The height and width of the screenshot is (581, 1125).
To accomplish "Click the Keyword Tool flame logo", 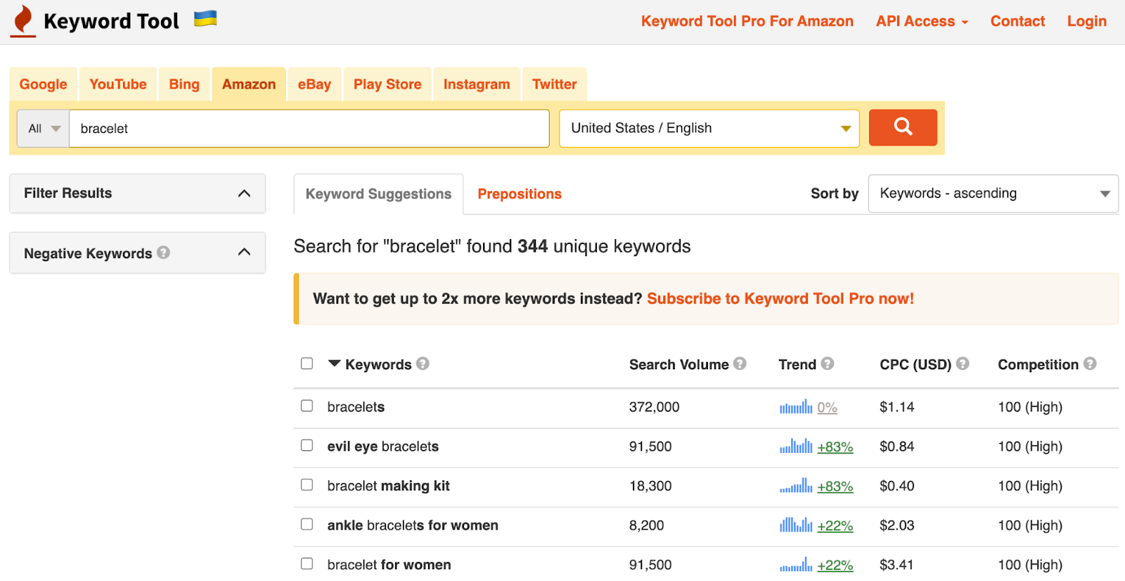I will (x=23, y=21).
